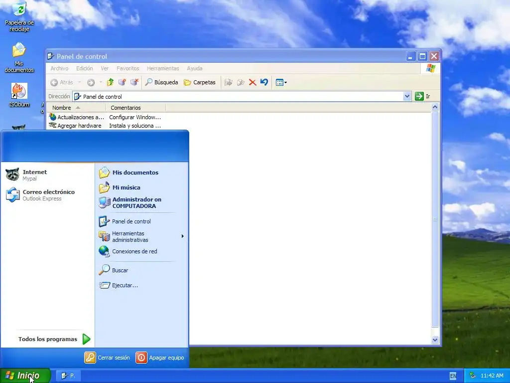The height and width of the screenshot is (383, 510).
Task: Click the Move To folder toolbar icon
Action: click(229, 82)
